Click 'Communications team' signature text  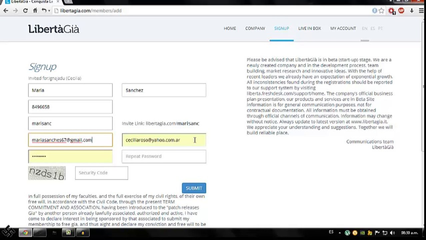click(370, 142)
